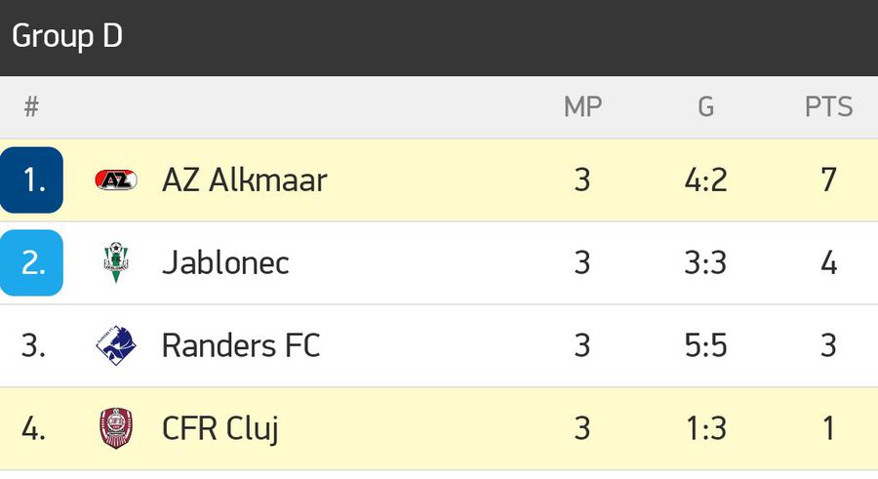
Task: Select CFR Cluj 1:3 goals value
Action: coord(706,428)
